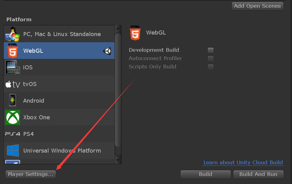292x184 pixels.
Task: Select the iOS platform icon
Action: pyautogui.click(x=12, y=67)
